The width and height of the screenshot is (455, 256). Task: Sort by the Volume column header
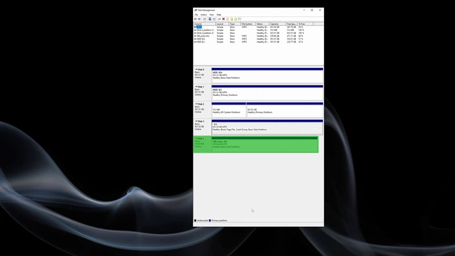(204, 24)
